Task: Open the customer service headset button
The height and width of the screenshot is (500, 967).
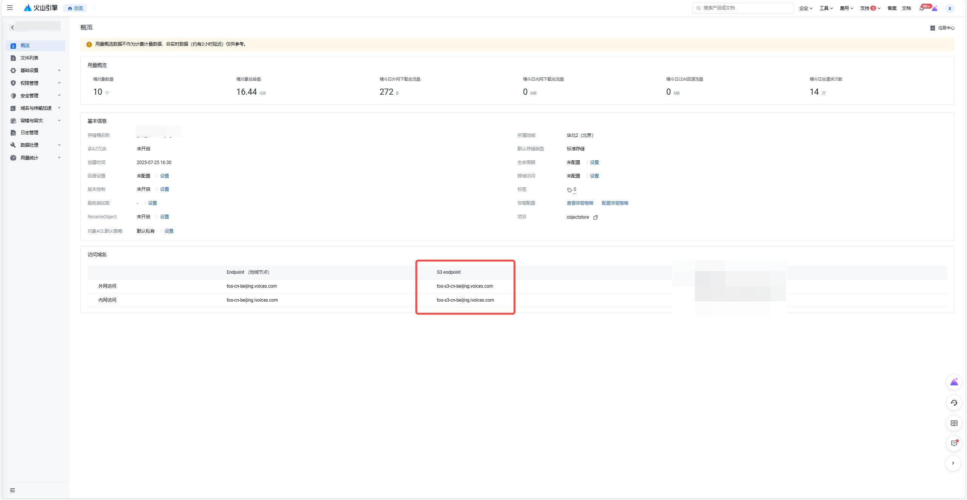Action: tap(954, 403)
